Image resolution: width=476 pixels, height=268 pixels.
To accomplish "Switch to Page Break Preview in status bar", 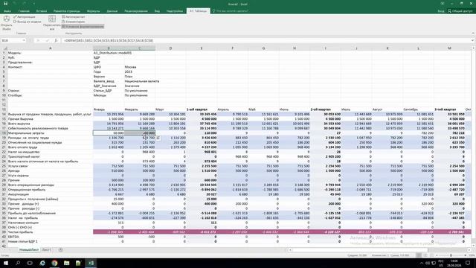I will click(x=432, y=255).
